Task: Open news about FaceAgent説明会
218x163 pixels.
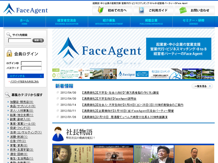Action: (109, 99)
